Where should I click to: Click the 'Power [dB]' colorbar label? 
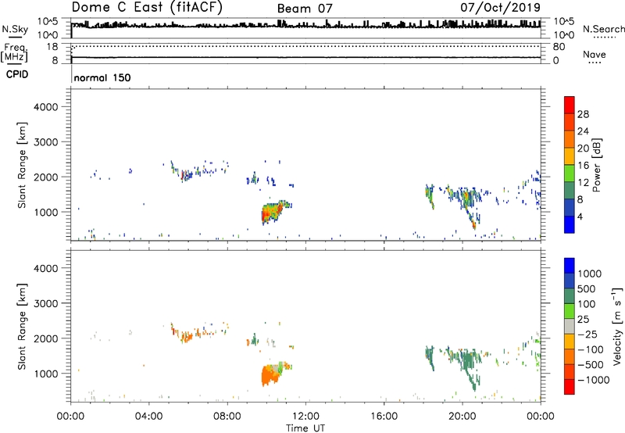pos(596,165)
